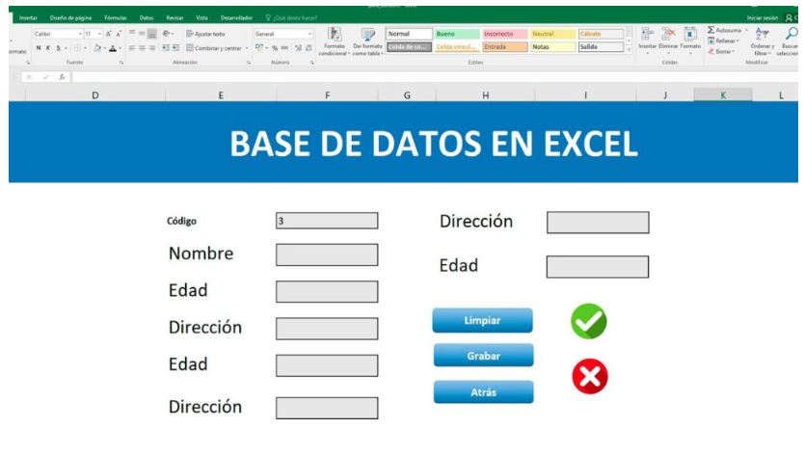Viewport: 804px width, 455px height.
Task: Switch to the Datos tab
Action: (x=147, y=18)
